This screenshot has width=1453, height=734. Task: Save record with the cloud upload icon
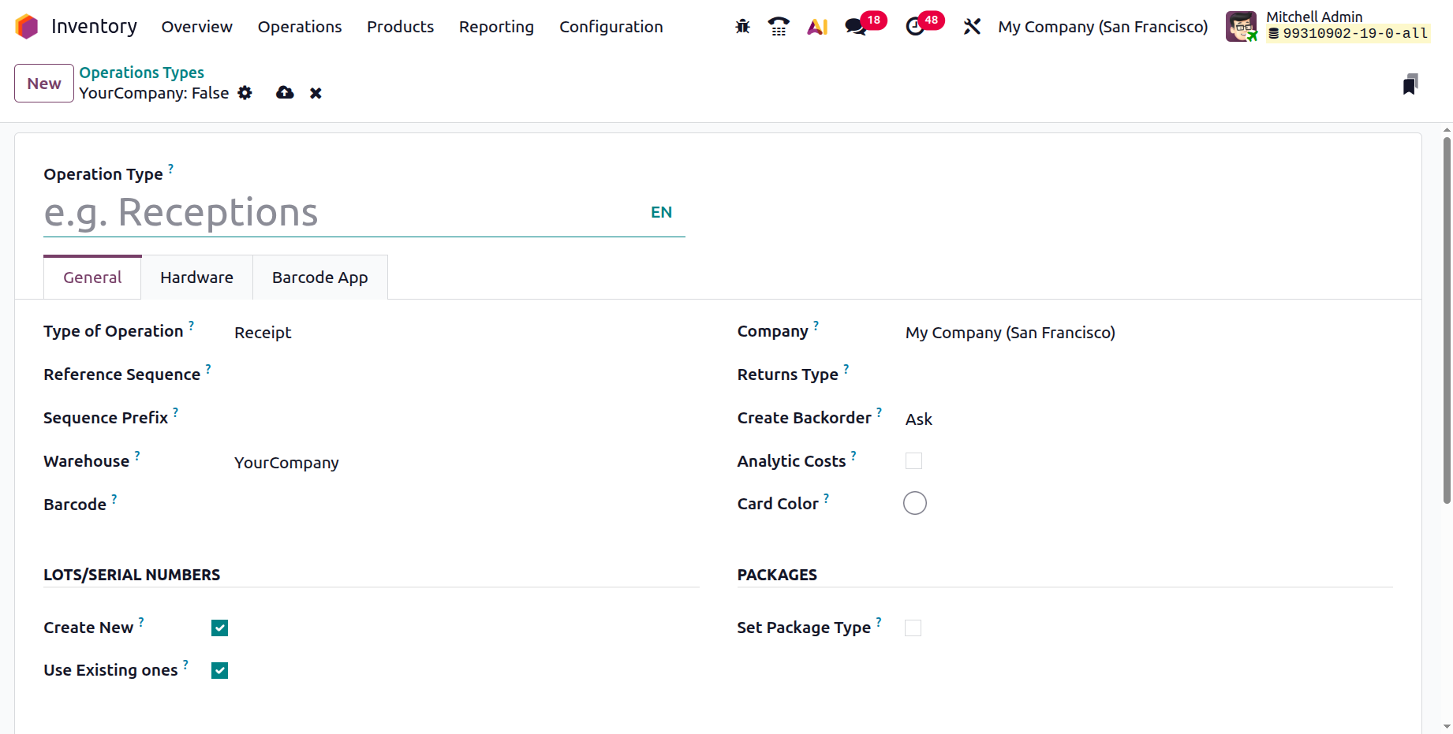click(x=285, y=93)
